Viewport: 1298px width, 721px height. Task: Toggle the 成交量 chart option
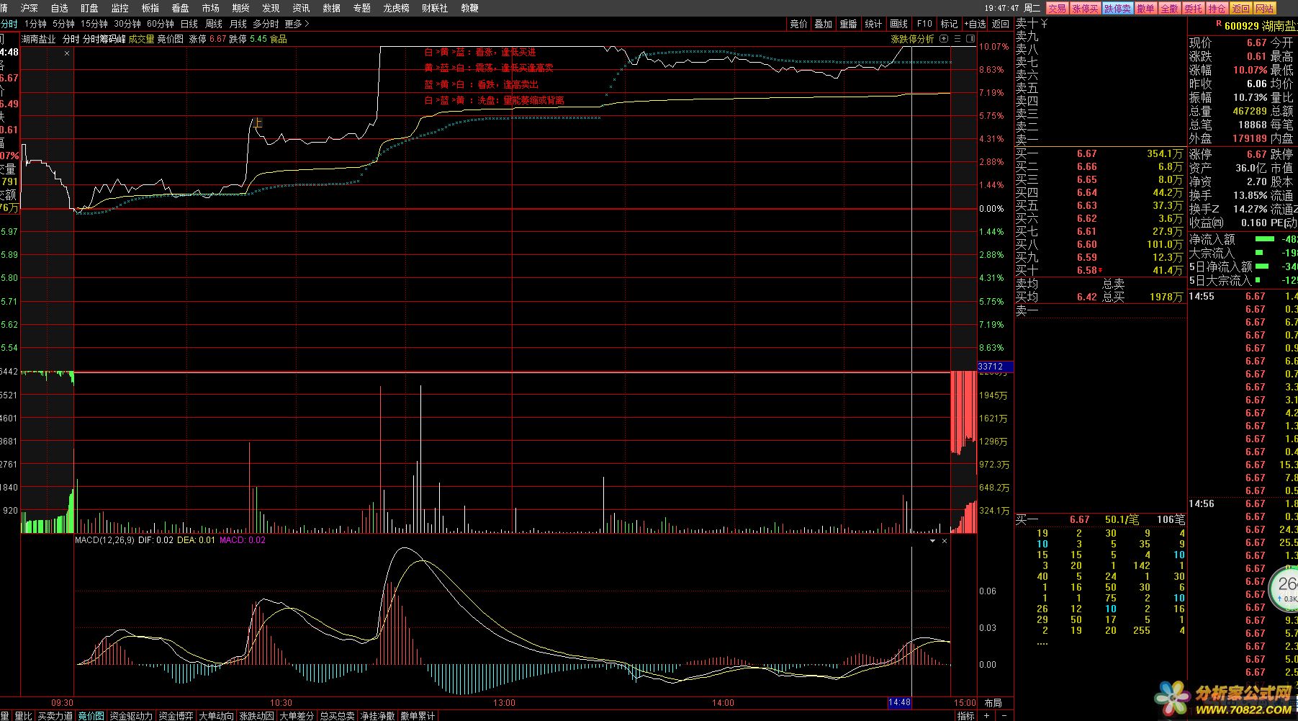point(142,39)
